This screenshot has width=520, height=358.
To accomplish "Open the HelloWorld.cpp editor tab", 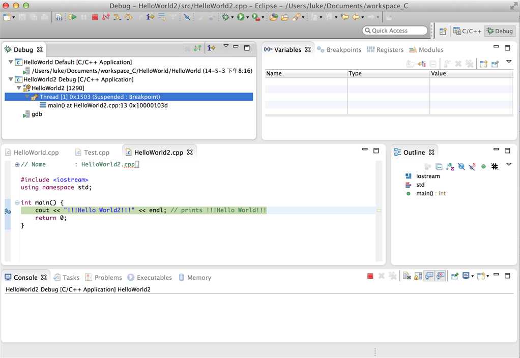I will 32,152.
